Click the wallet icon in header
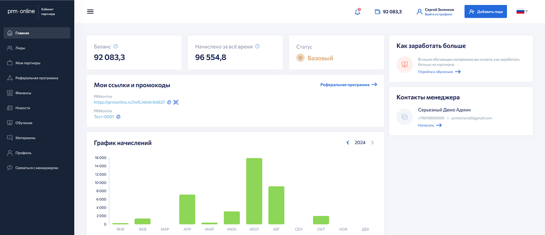 [377, 12]
